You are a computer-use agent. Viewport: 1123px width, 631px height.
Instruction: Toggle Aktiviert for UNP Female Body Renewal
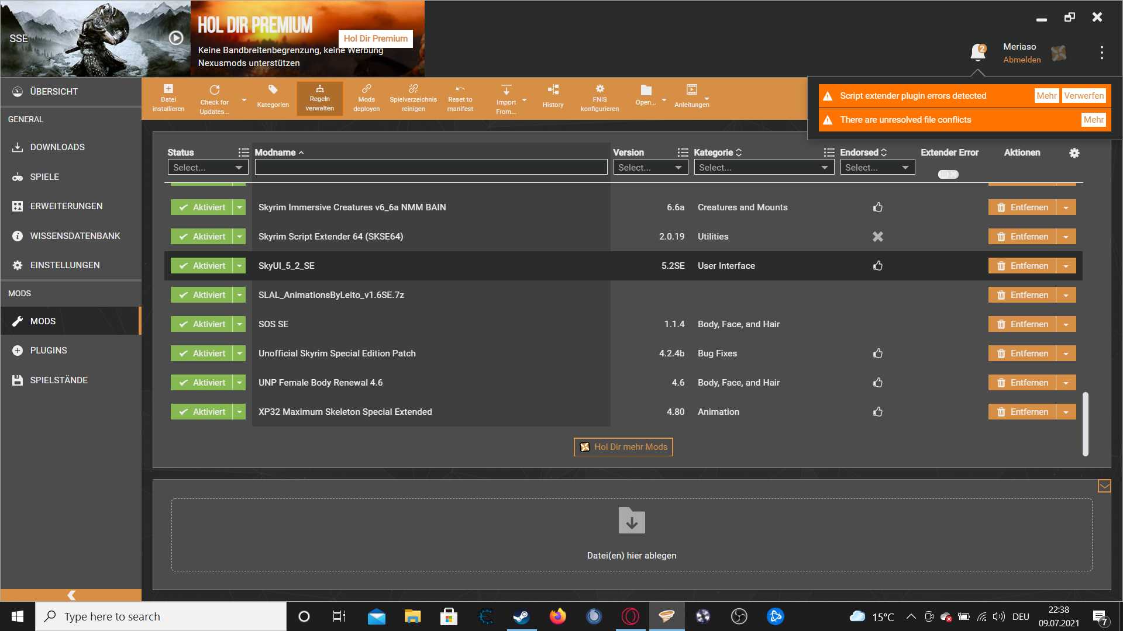tap(202, 383)
